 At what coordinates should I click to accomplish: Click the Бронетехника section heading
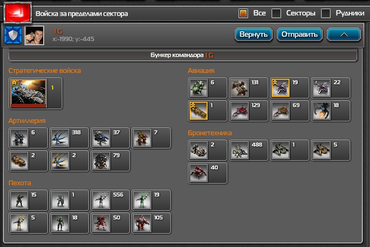[210, 133]
